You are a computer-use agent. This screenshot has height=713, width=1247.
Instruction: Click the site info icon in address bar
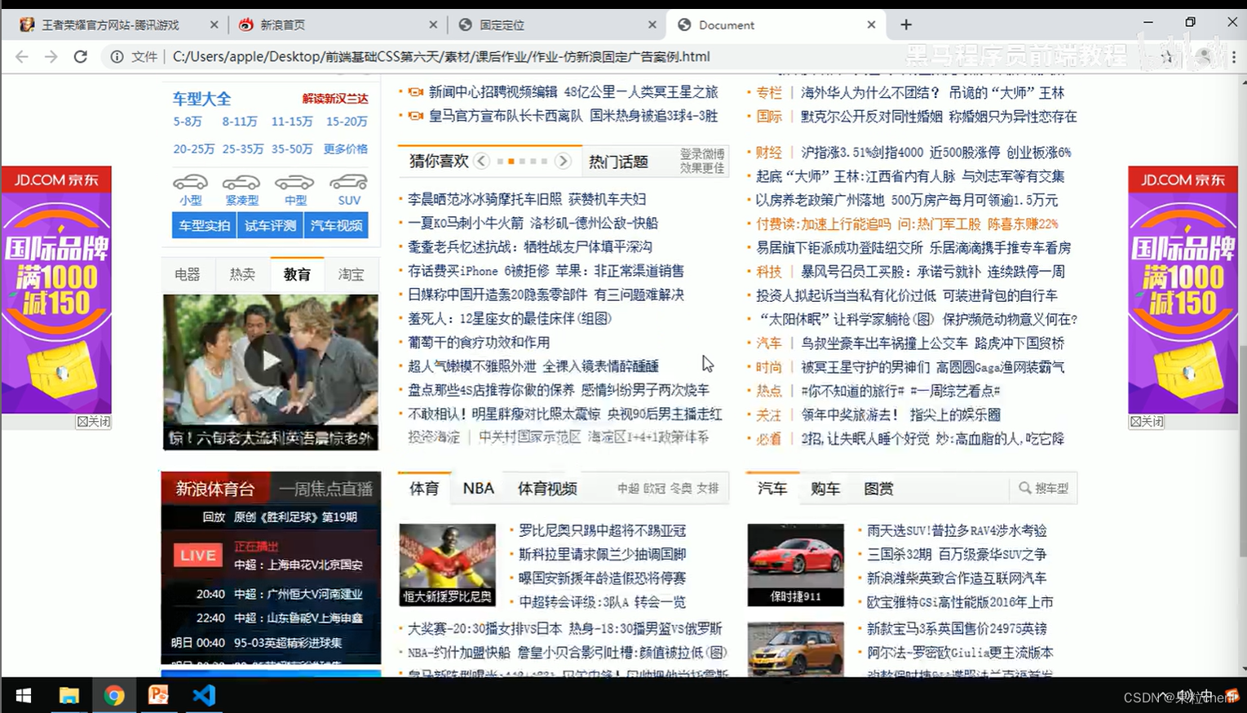pos(117,56)
